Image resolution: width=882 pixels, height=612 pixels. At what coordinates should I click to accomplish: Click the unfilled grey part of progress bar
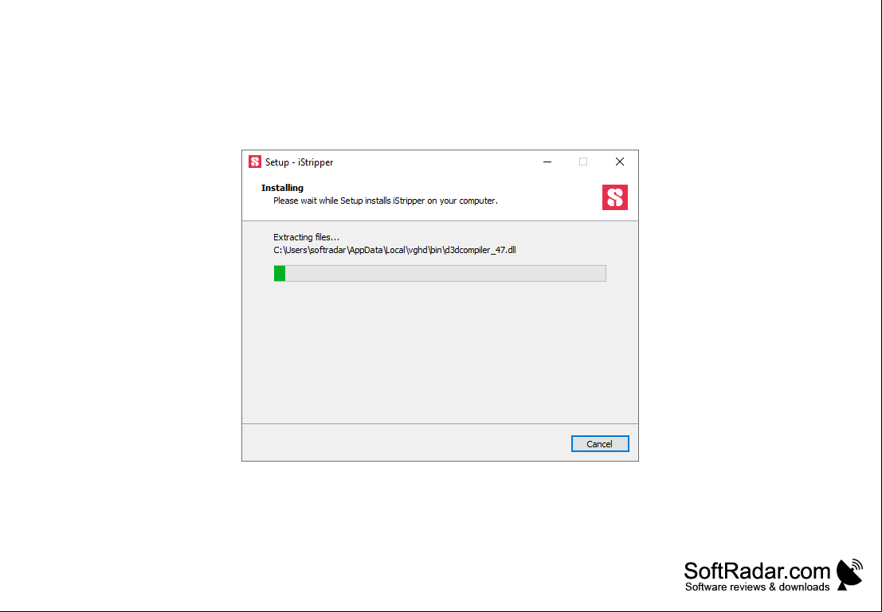[x=445, y=273]
